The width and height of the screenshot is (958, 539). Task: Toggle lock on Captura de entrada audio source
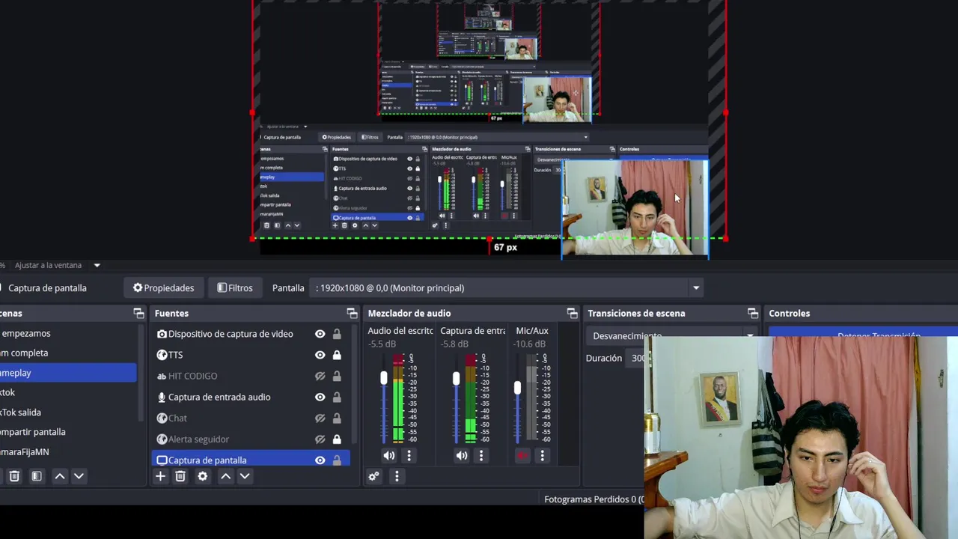click(x=337, y=397)
